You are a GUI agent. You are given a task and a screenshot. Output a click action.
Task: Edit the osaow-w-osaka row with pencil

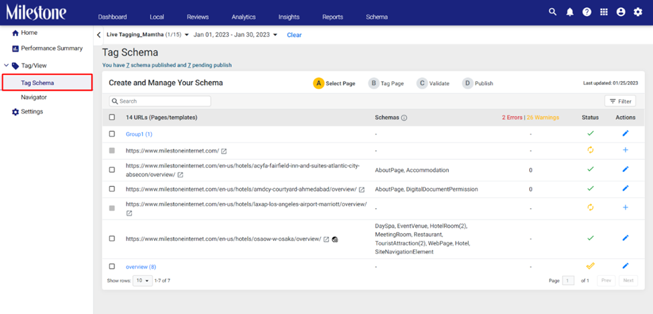coord(625,238)
